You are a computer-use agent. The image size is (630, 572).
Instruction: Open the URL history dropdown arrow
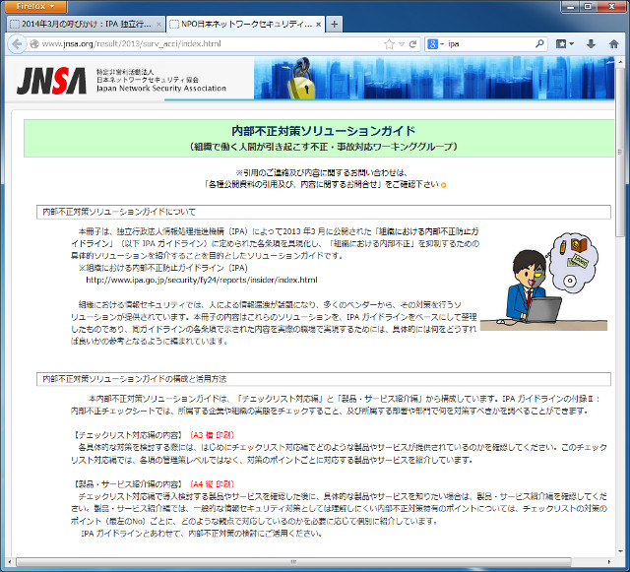click(x=401, y=44)
